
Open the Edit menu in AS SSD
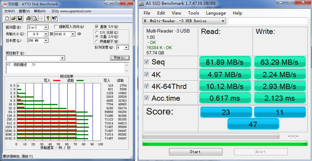(x=161, y=13)
